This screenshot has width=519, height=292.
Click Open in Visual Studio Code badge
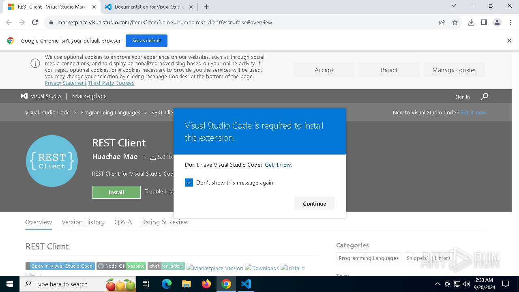(60, 266)
